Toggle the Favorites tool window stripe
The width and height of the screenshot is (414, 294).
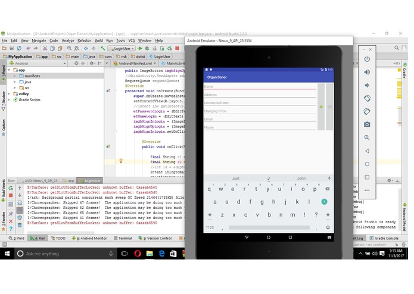coord(3,221)
